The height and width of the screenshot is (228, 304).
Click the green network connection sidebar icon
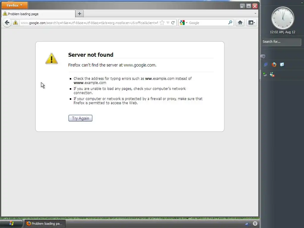click(265, 75)
